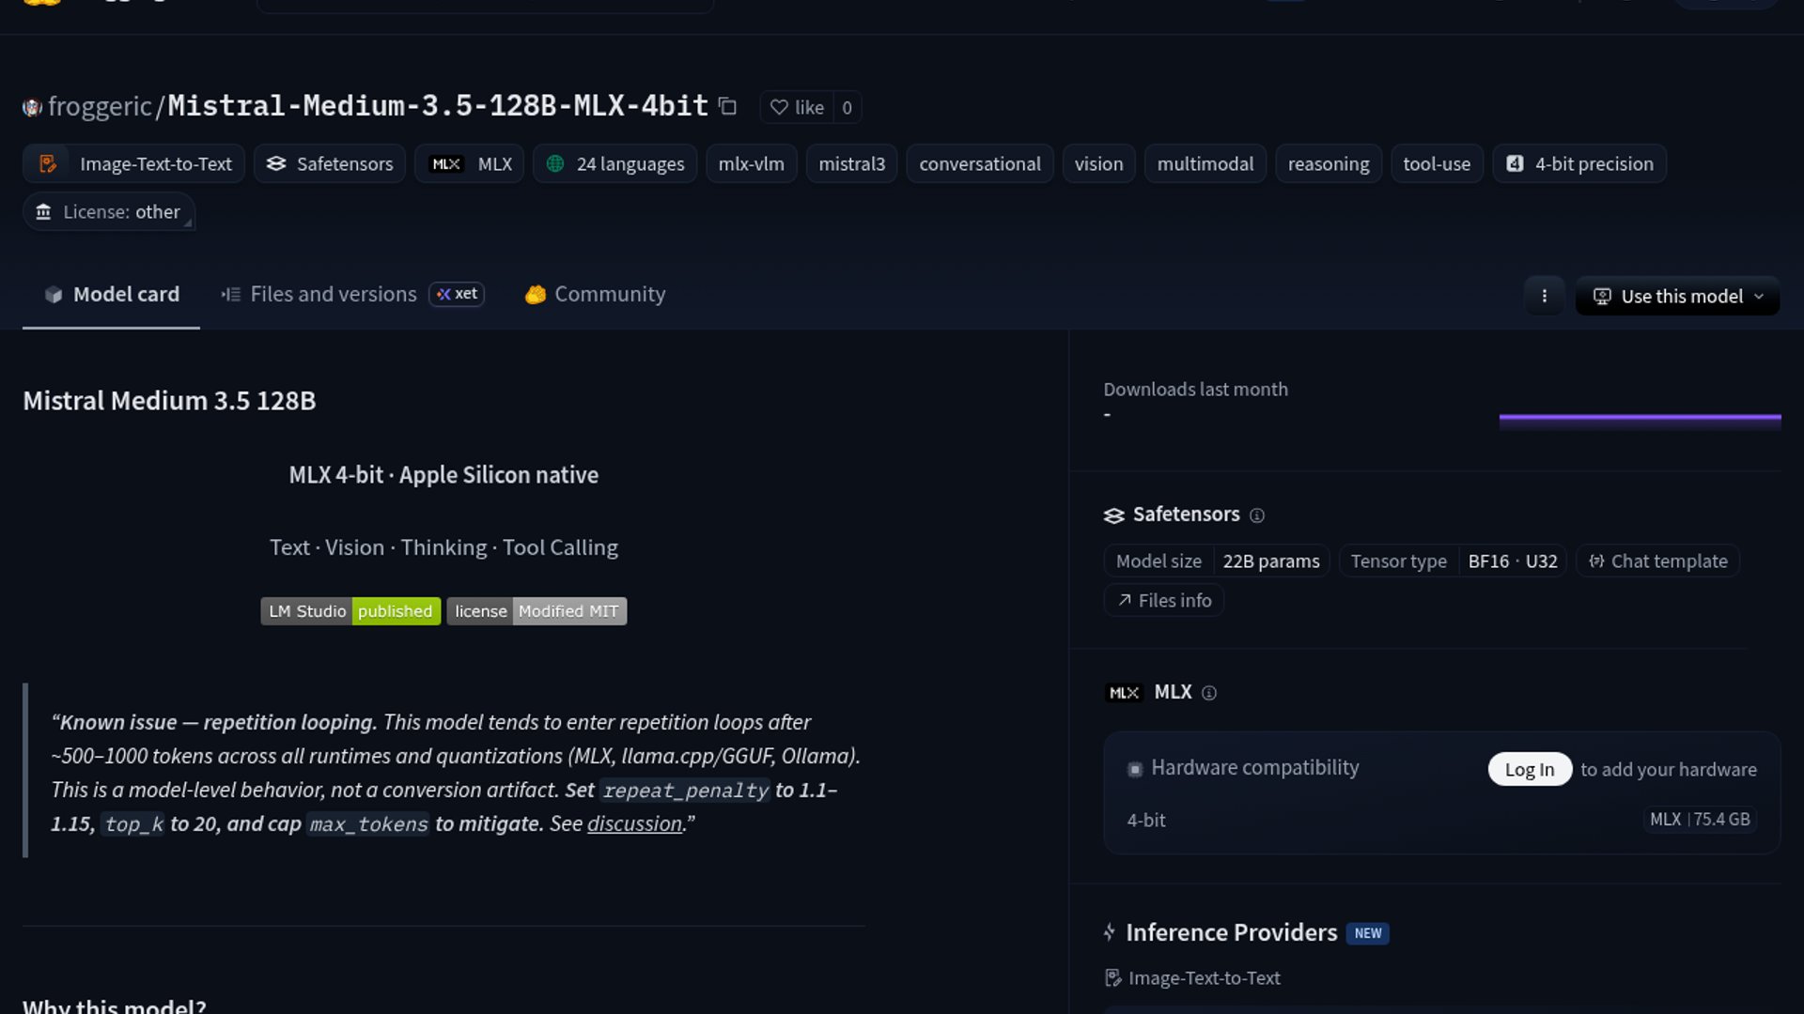The width and height of the screenshot is (1804, 1014).
Task: Click the Safetensors info icon
Action: [x=1257, y=515]
